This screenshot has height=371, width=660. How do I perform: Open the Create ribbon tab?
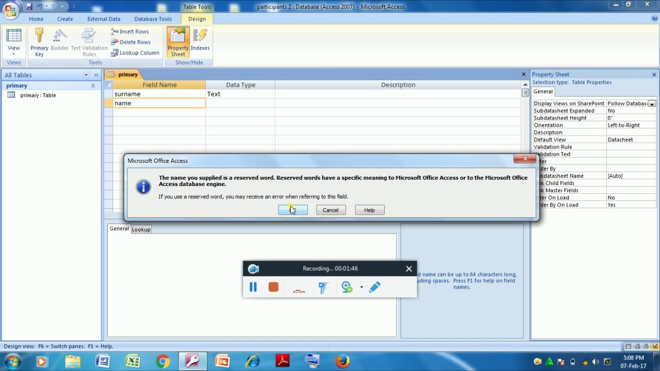click(65, 19)
